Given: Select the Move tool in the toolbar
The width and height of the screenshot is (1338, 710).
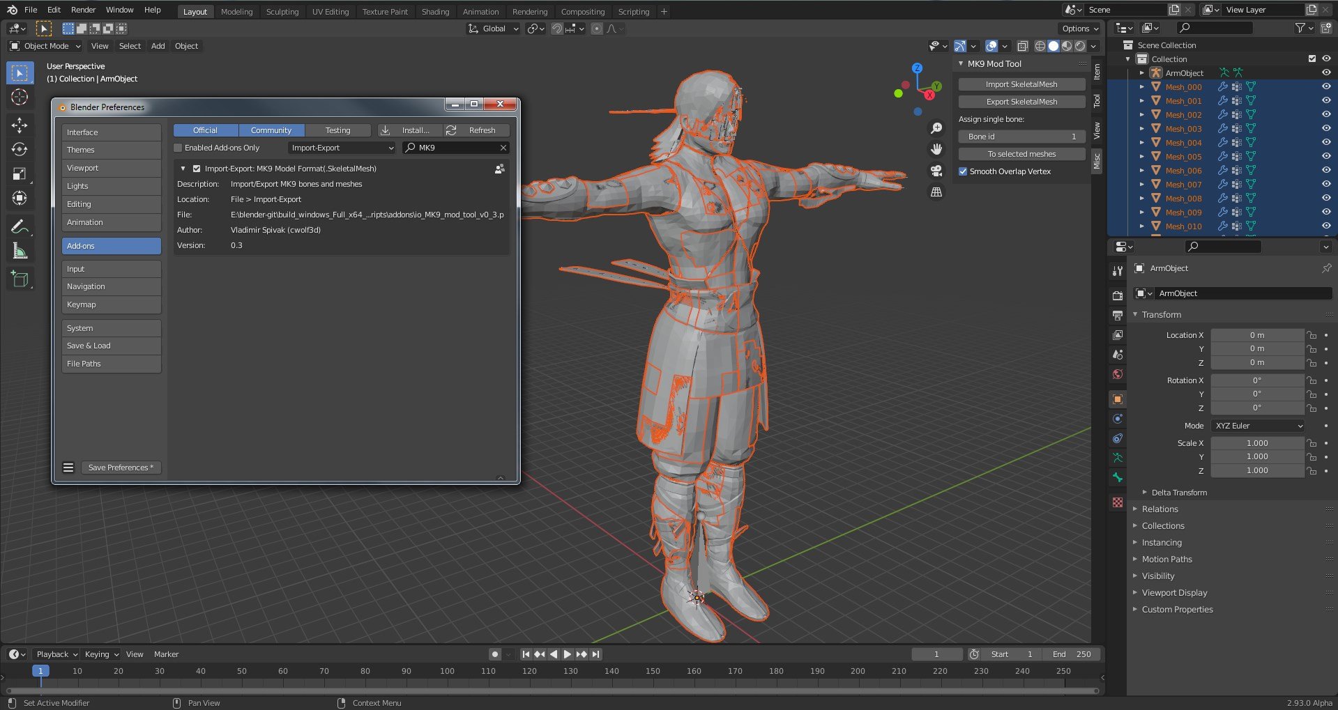Looking at the screenshot, I should click(x=20, y=125).
